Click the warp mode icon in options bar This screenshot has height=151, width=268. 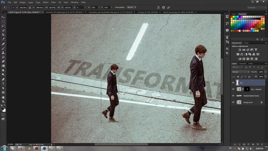tap(158, 8)
